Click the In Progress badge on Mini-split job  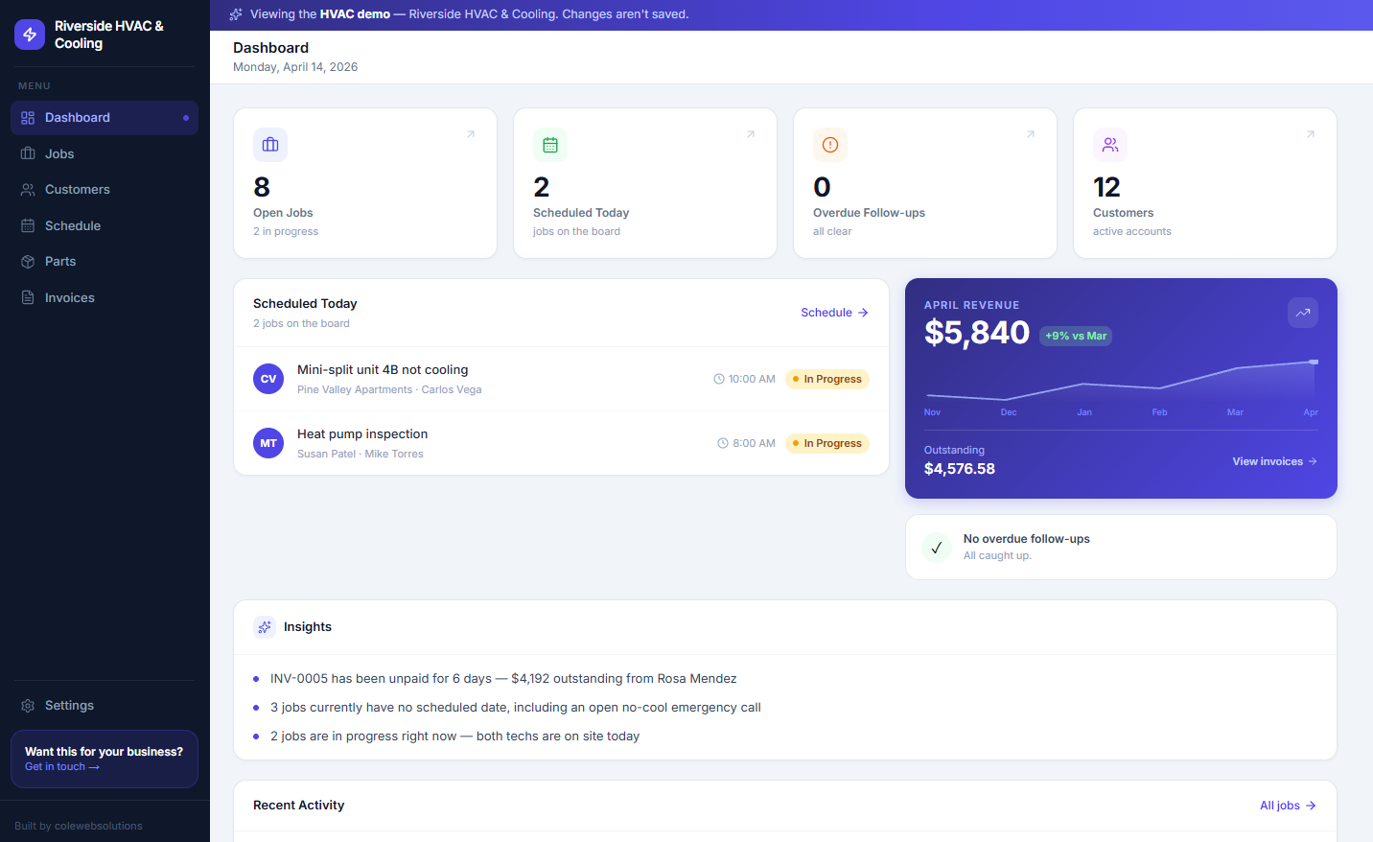(827, 379)
